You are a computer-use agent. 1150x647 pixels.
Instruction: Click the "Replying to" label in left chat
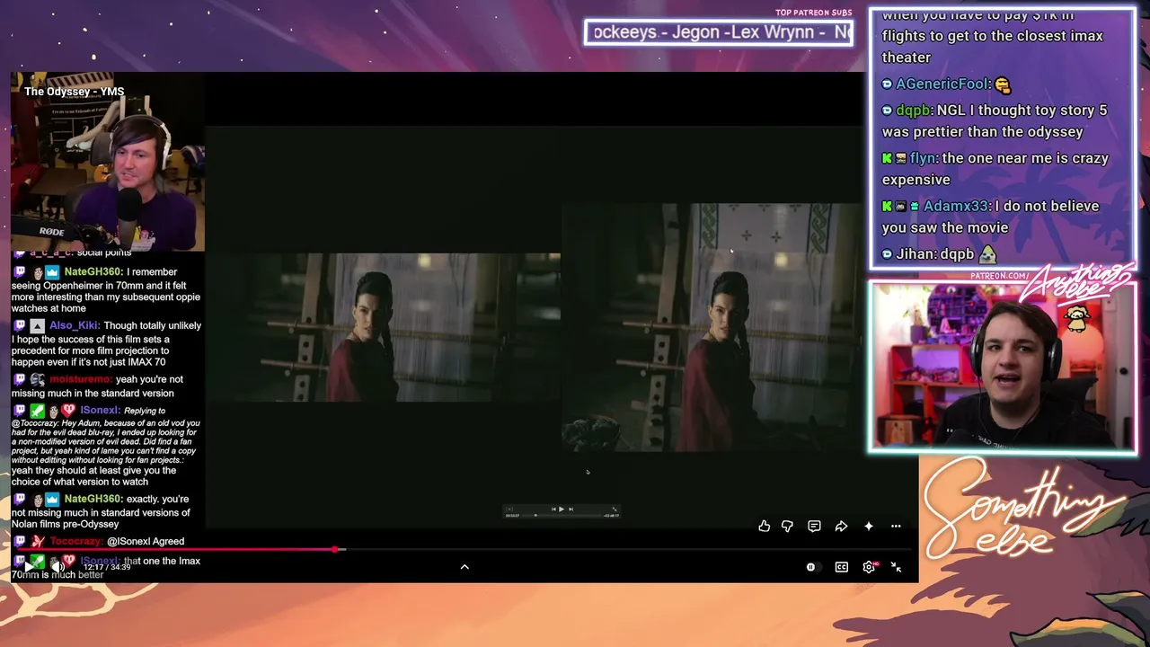coord(145,411)
